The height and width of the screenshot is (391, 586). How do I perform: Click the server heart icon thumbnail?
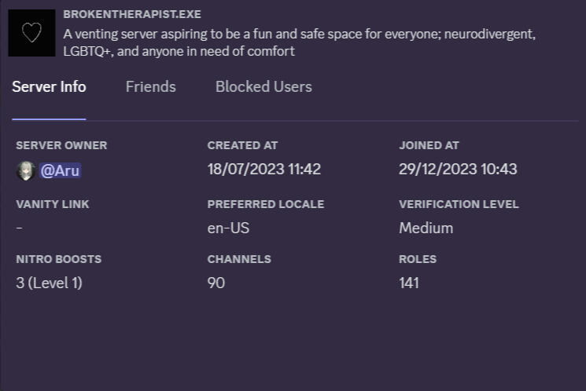pos(31,33)
